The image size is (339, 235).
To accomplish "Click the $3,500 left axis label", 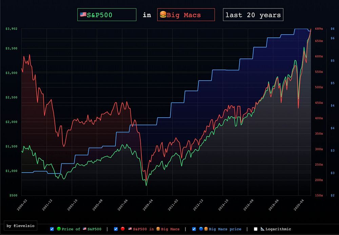I will click(x=11, y=48).
